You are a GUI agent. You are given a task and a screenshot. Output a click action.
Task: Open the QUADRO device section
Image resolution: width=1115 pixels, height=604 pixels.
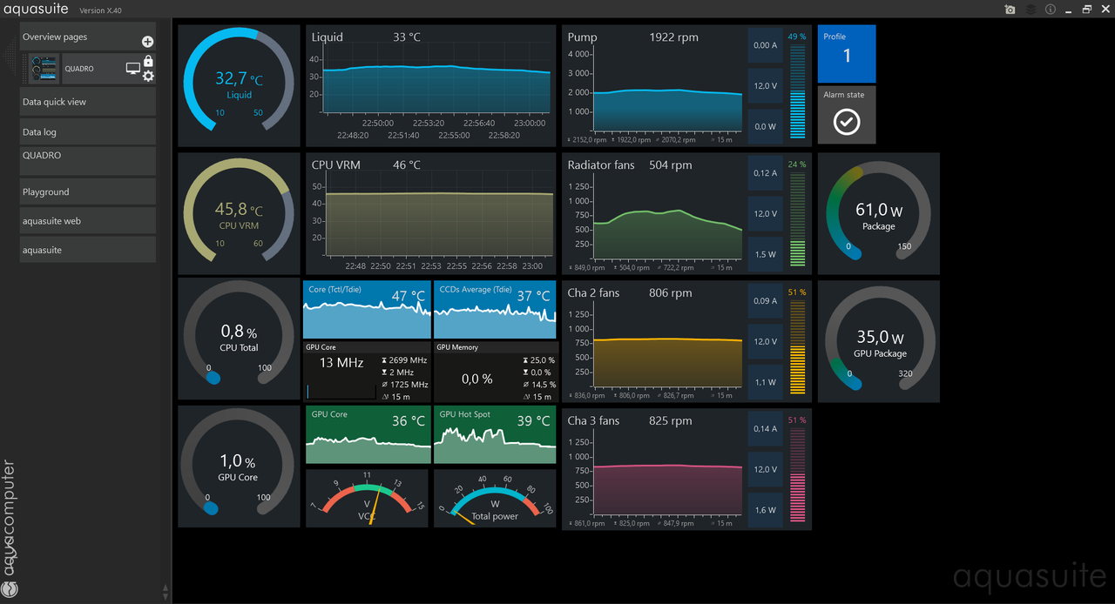pos(87,161)
